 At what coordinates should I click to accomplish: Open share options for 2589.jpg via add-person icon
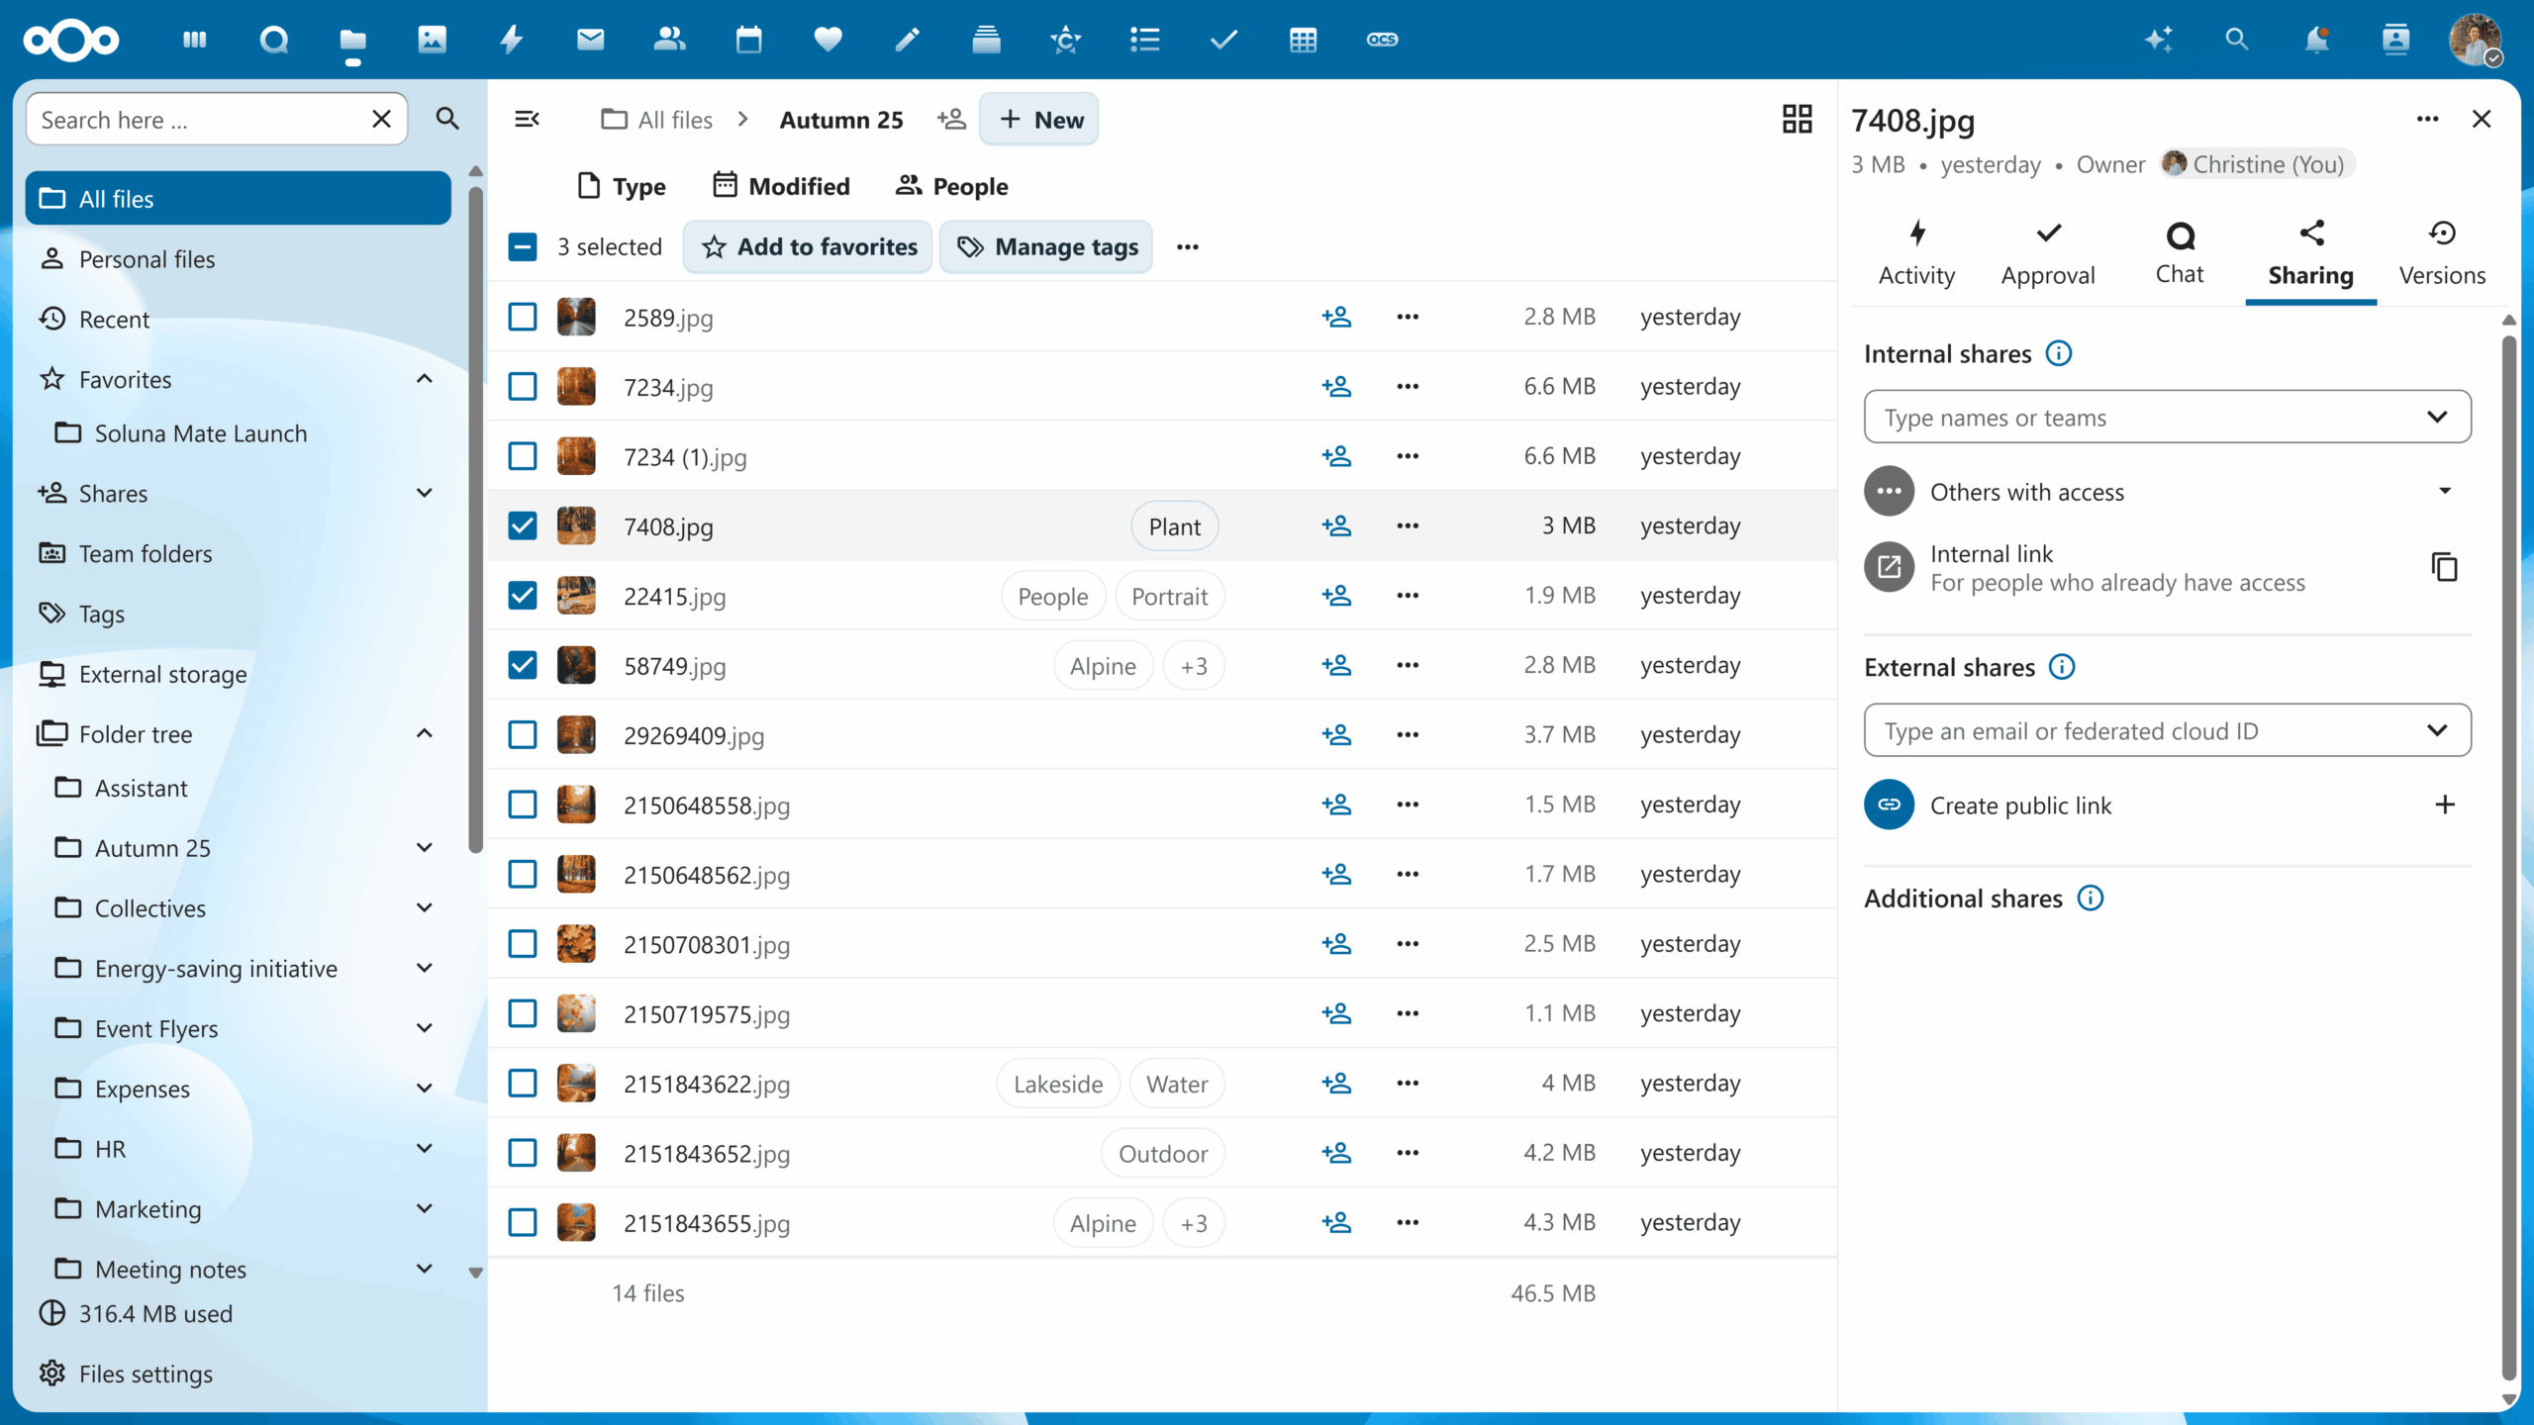tap(1336, 317)
